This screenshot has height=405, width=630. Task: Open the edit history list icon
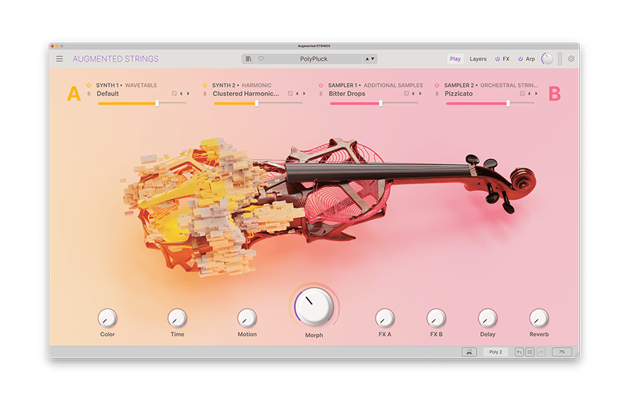click(530, 352)
